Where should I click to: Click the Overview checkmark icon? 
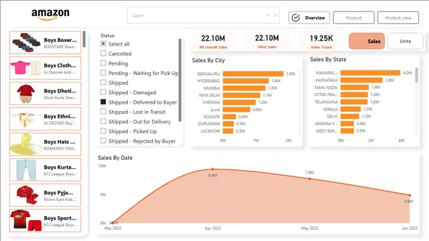[x=296, y=18]
